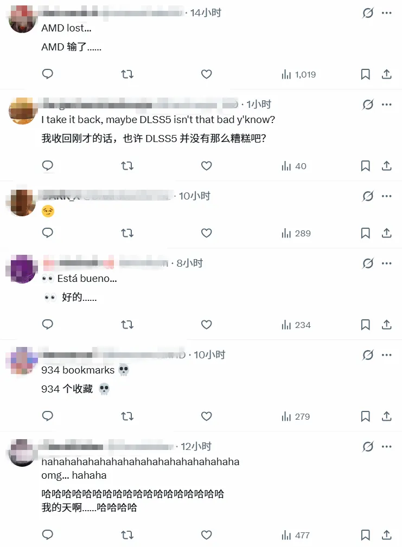The height and width of the screenshot is (547, 402).
Task: Reply to the "AMD lost..." comment
Action: click(x=47, y=74)
